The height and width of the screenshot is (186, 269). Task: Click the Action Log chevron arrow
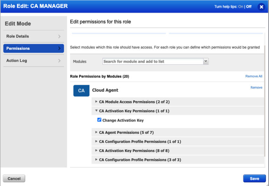coord(59,61)
